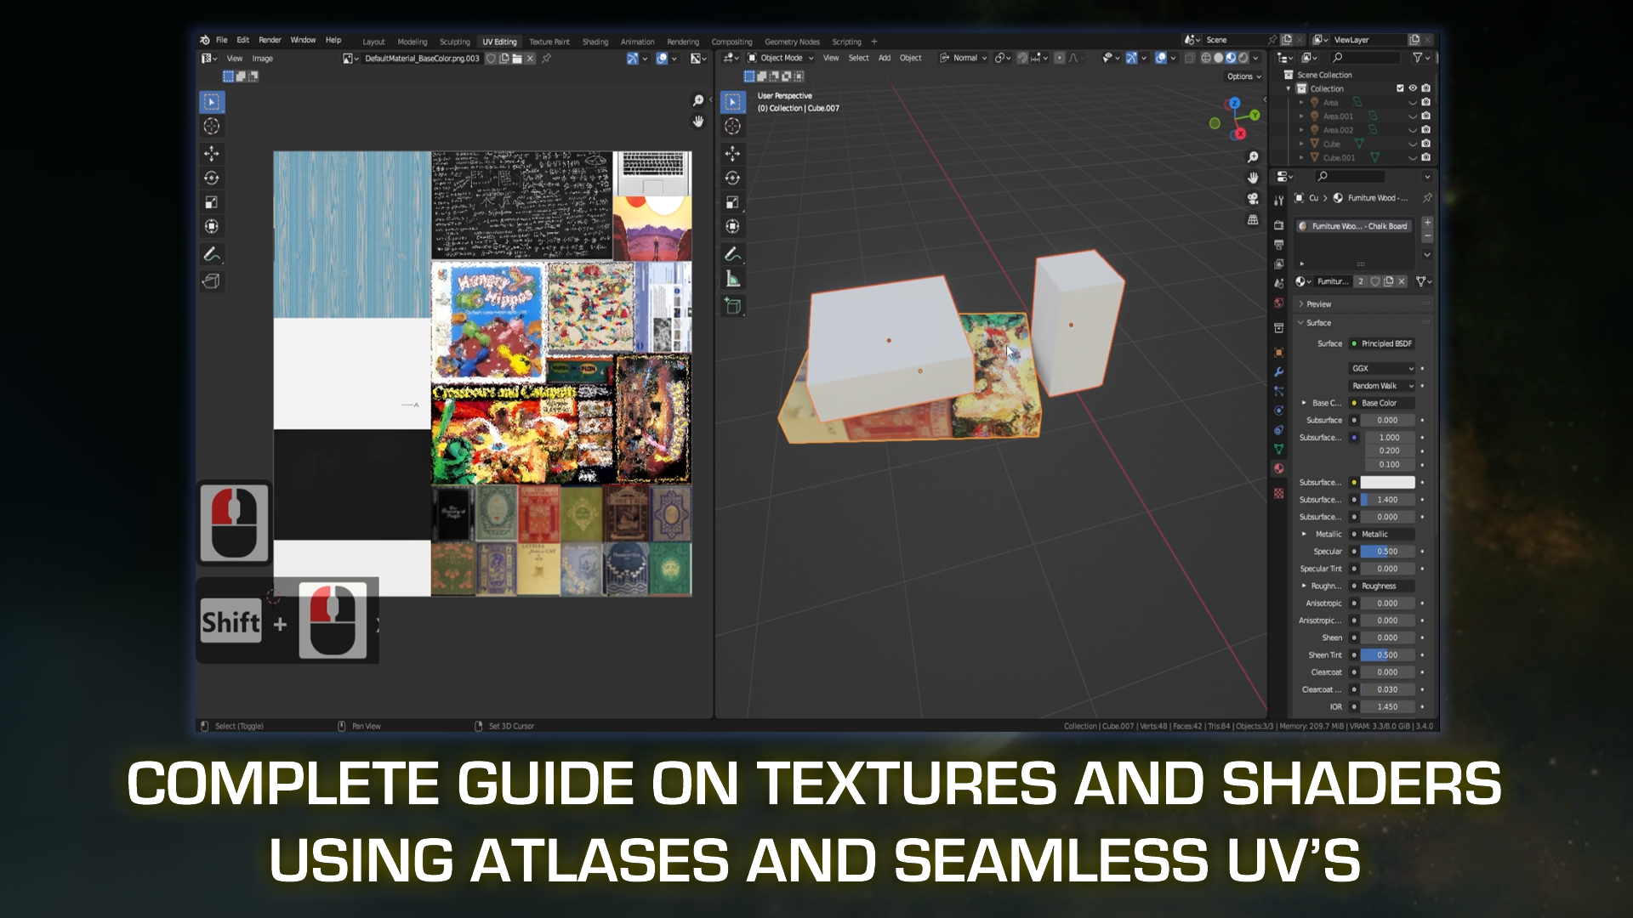Open the Texture Paint pinning icon next to image name
1633x918 pixels.
click(x=545, y=59)
